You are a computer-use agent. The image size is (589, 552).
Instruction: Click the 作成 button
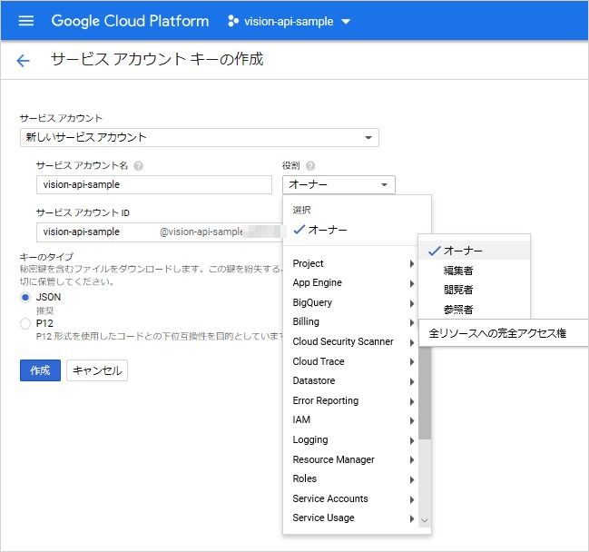point(40,370)
